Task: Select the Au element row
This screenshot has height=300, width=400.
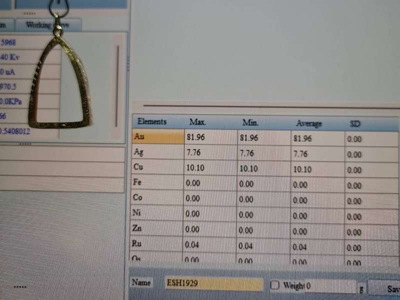Action: tap(157, 136)
